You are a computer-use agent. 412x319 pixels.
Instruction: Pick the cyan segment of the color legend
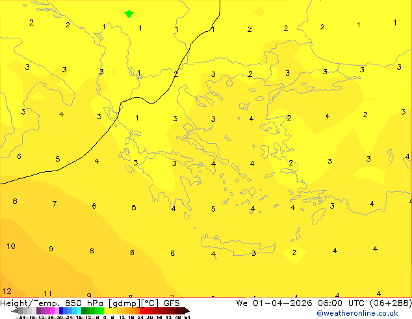(77, 311)
